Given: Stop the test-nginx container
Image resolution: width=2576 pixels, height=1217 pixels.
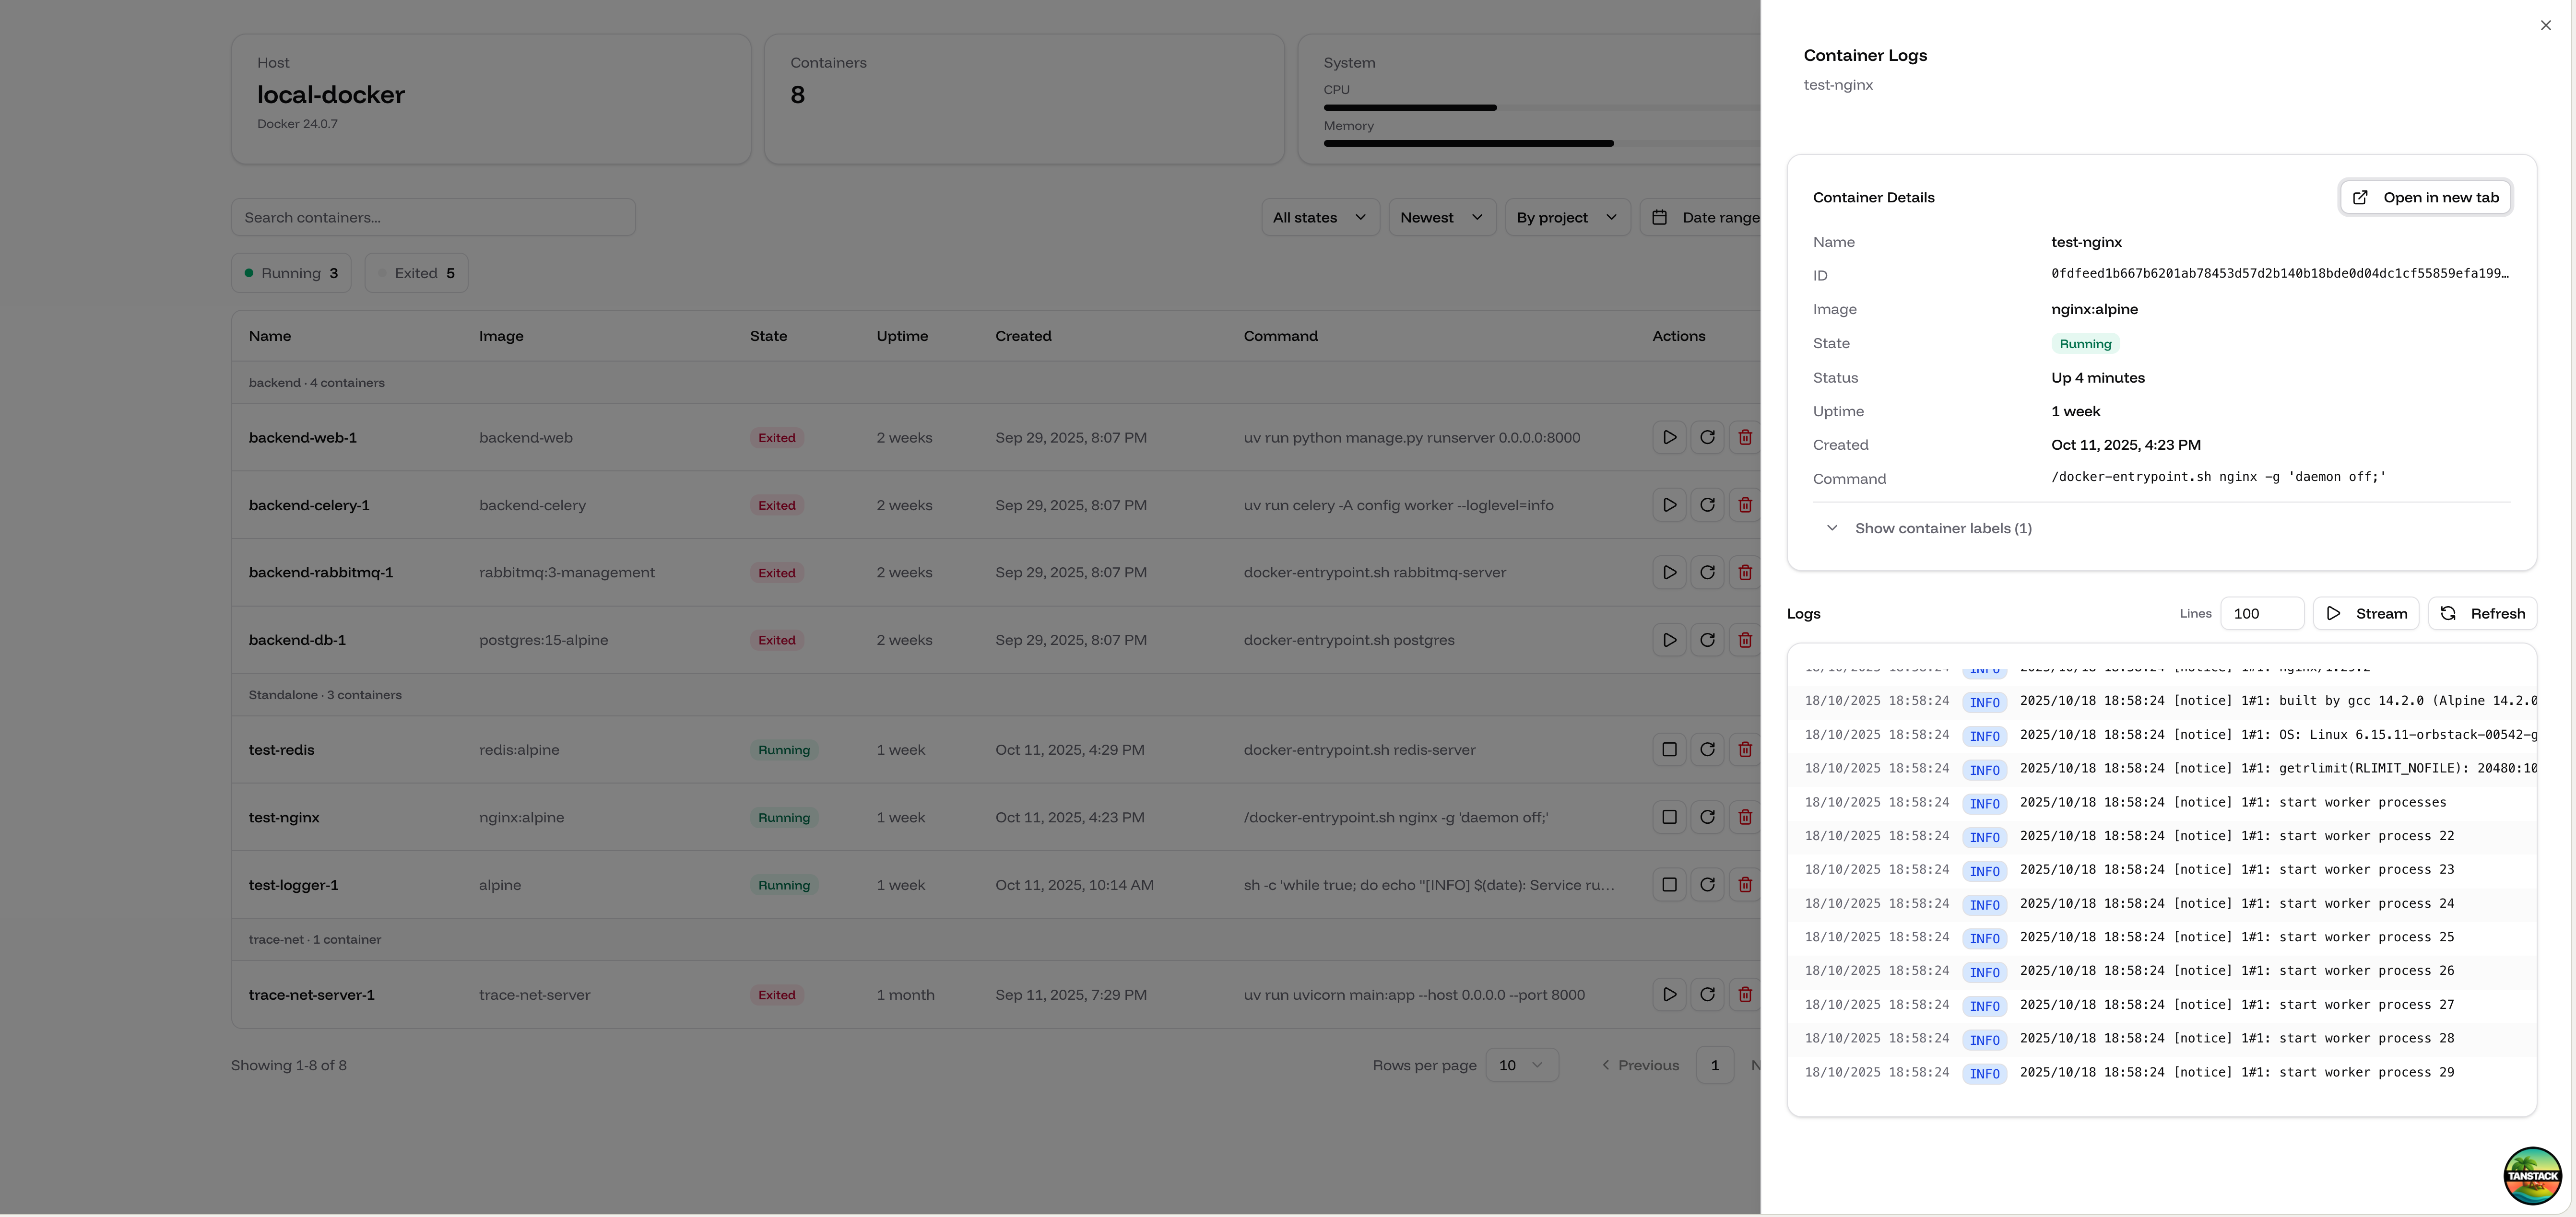Looking at the screenshot, I should click(x=1668, y=817).
